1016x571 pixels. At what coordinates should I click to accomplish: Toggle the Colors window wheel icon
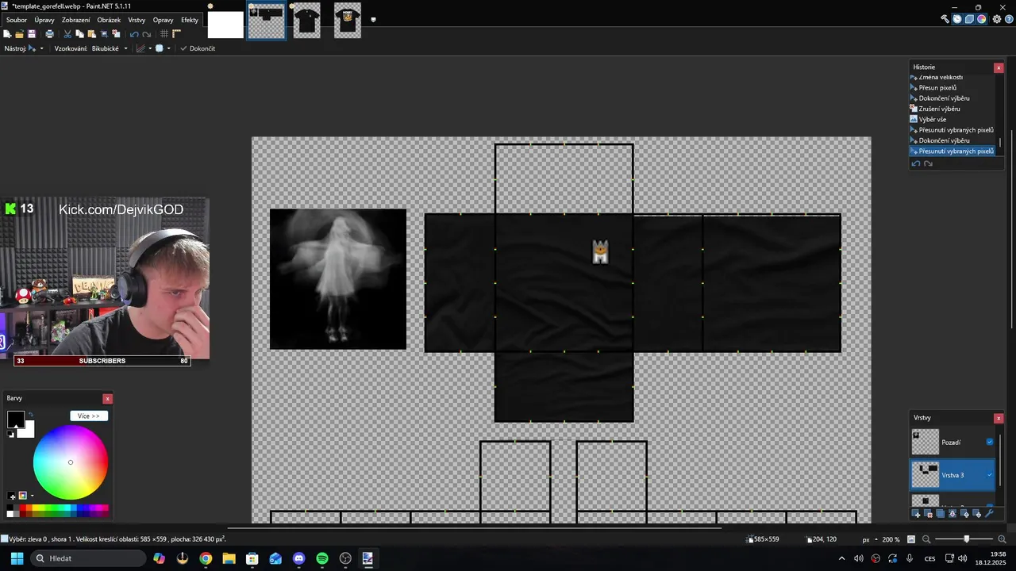click(982, 19)
